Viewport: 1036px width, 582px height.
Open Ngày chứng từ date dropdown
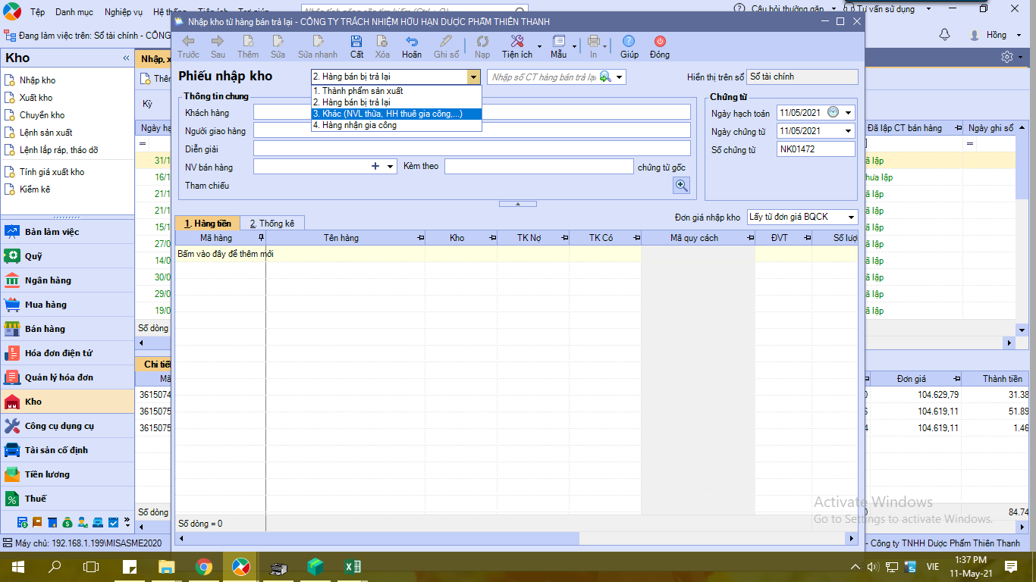point(849,131)
